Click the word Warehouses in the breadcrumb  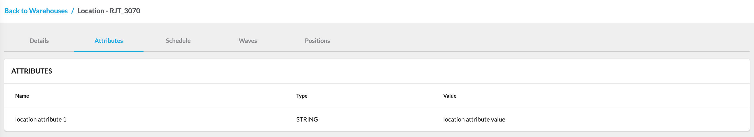click(48, 11)
